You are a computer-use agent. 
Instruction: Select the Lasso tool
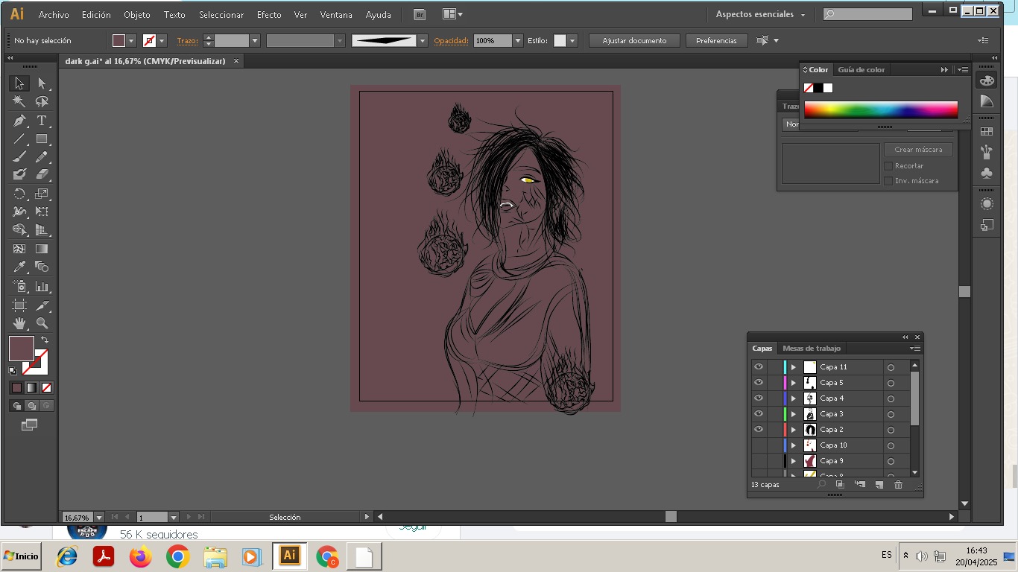[x=42, y=101]
